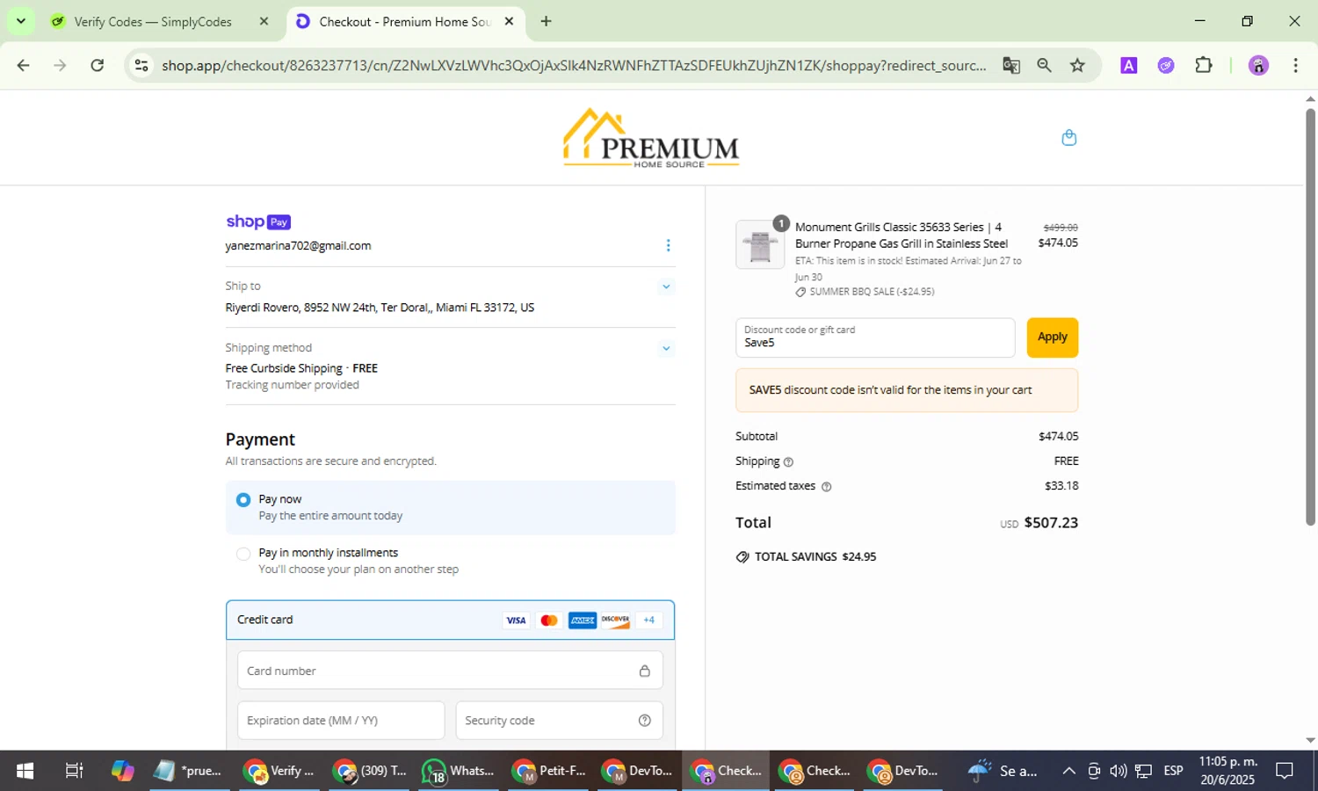Close the Checkout tab
1318x791 pixels.
click(509, 21)
